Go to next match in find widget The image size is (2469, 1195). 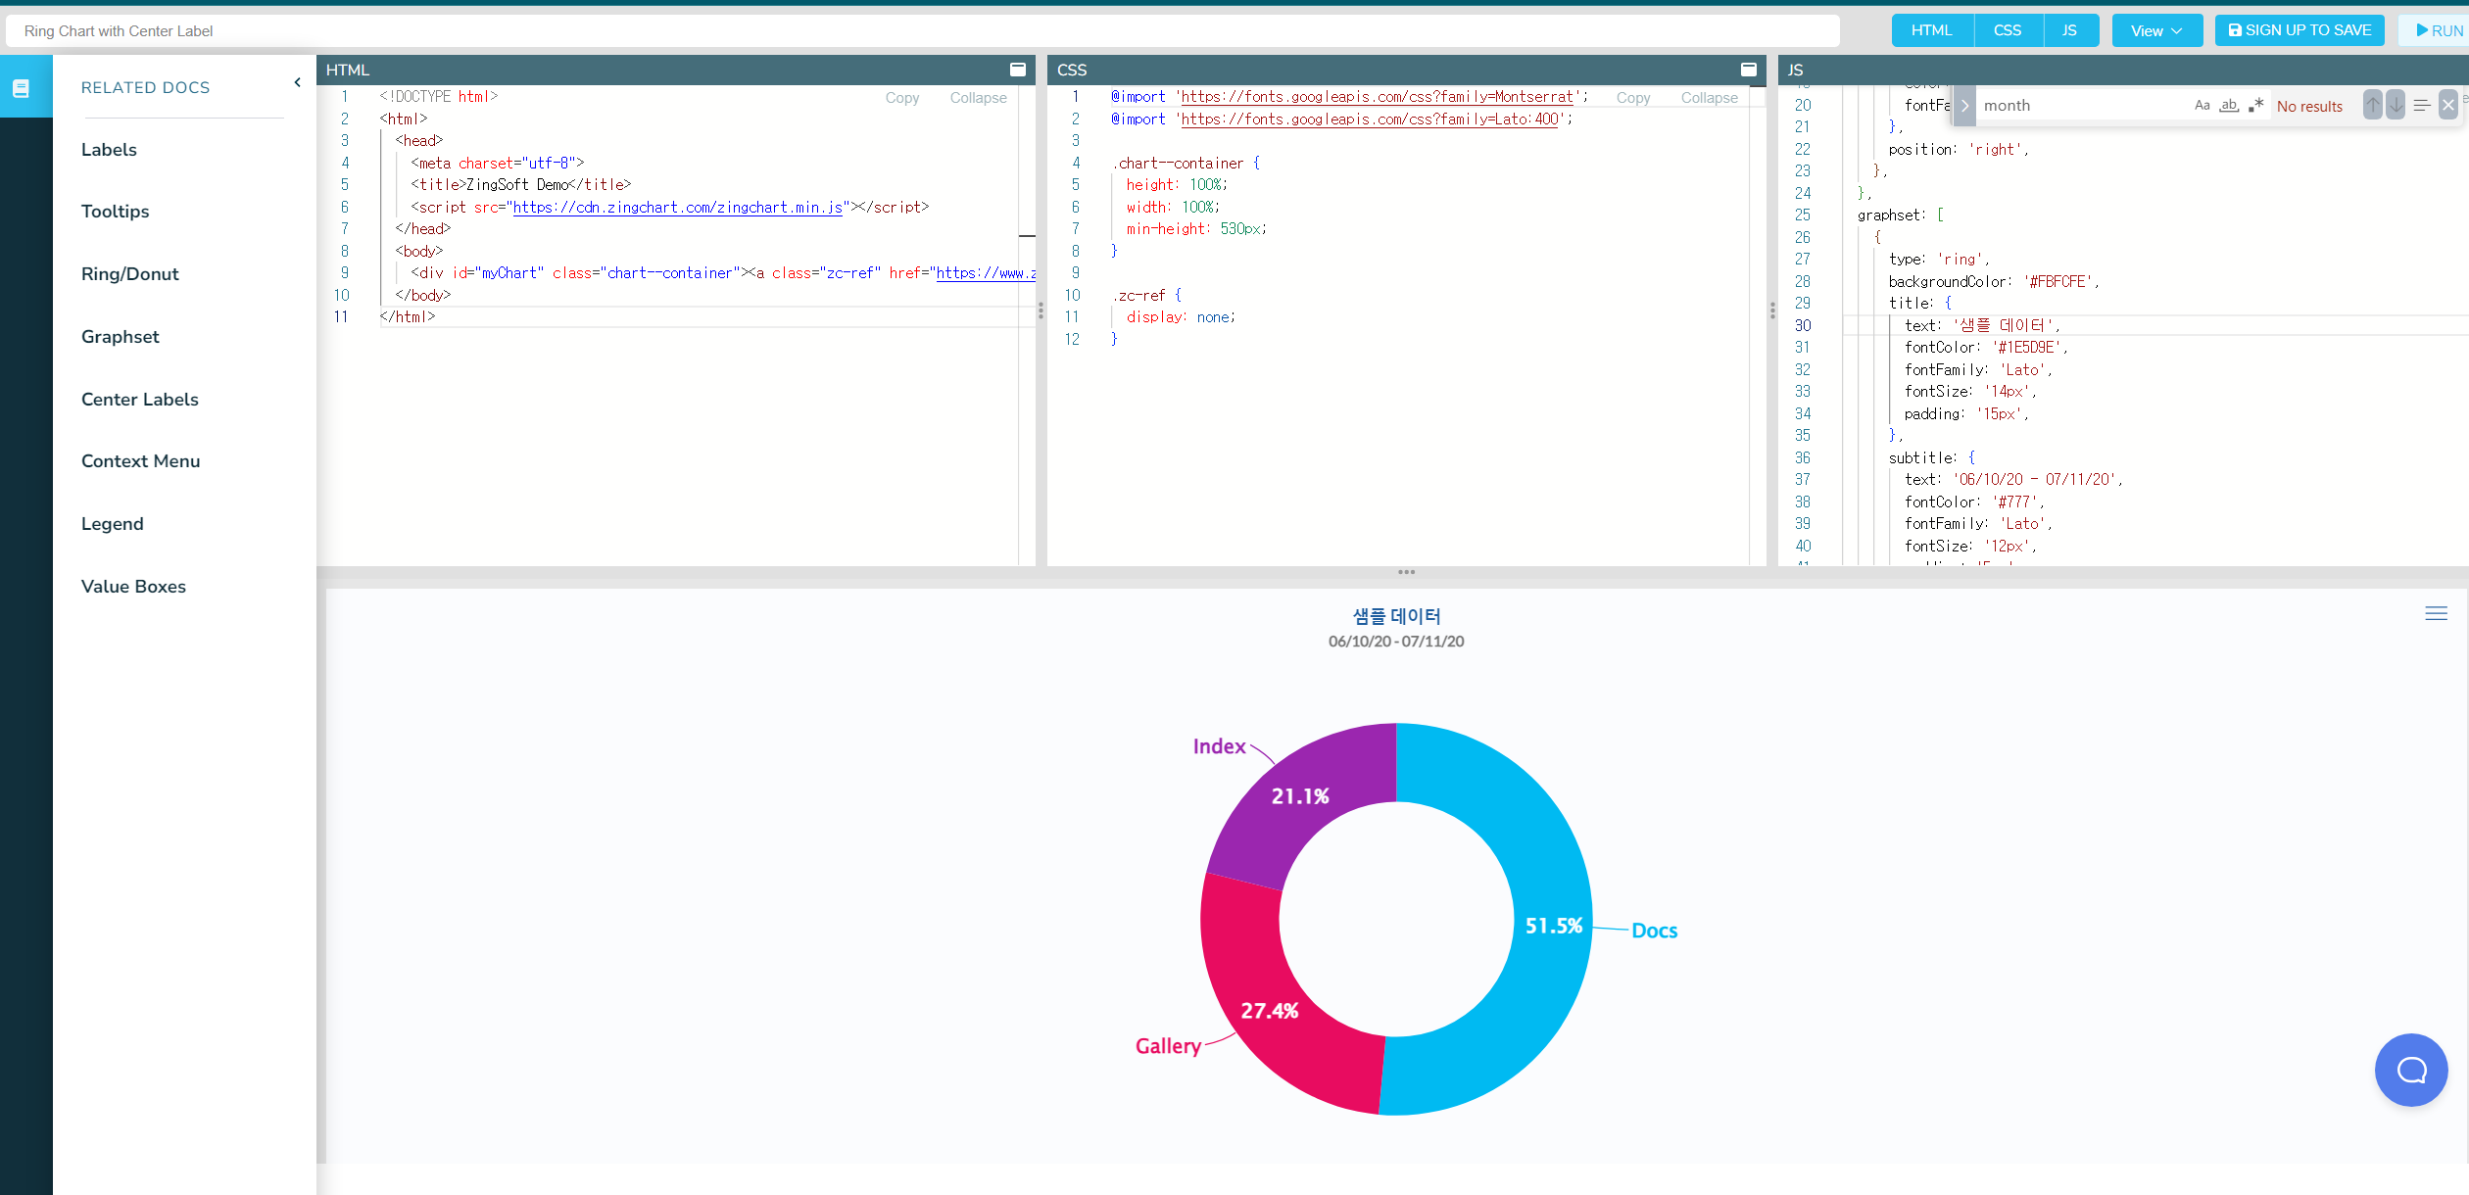click(x=2396, y=105)
